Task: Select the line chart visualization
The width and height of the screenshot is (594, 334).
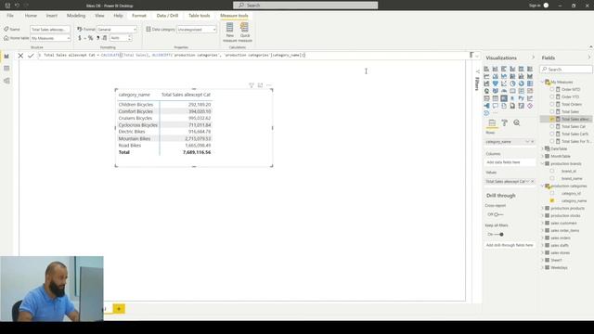Action: coord(486,76)
